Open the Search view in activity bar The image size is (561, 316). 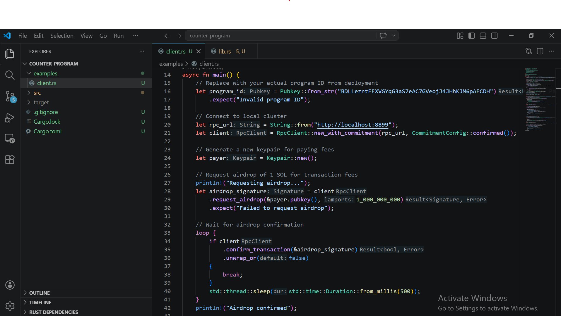[x=10, y=75]
